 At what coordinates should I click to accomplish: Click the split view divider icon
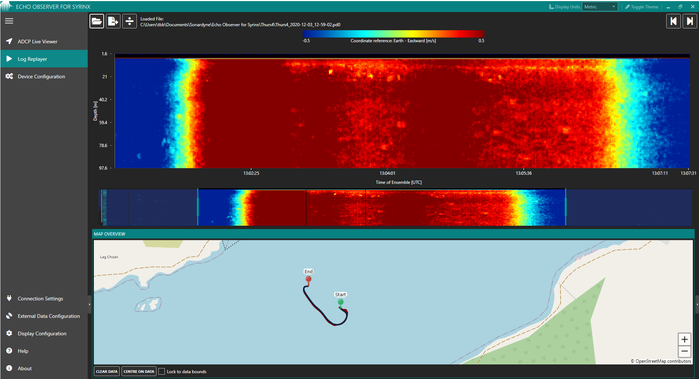coord(129,21)
